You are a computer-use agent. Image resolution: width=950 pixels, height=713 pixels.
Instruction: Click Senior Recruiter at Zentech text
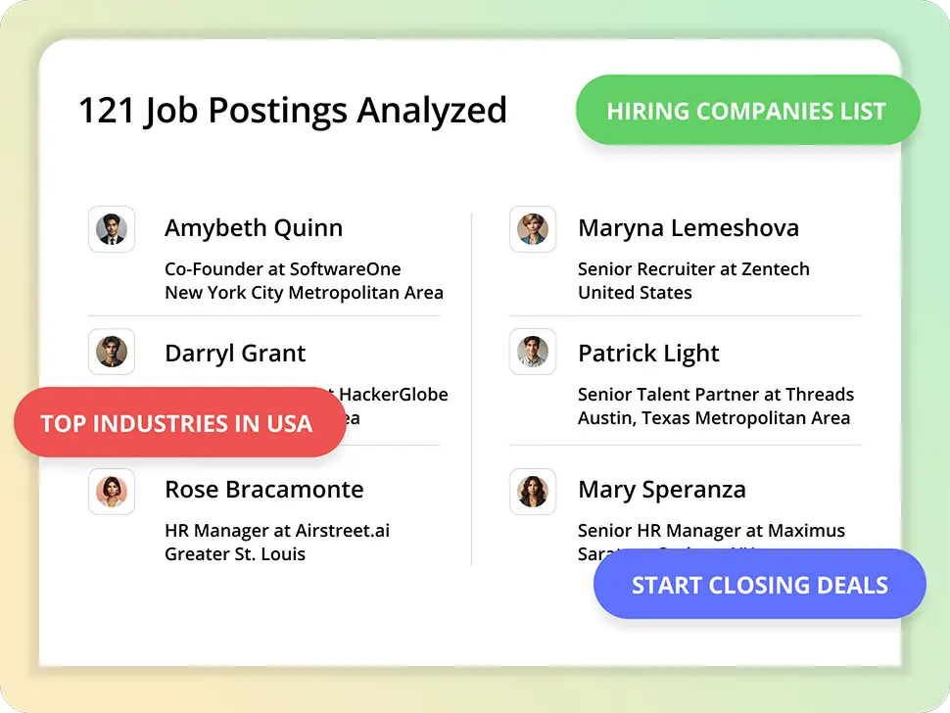point(693,269)
